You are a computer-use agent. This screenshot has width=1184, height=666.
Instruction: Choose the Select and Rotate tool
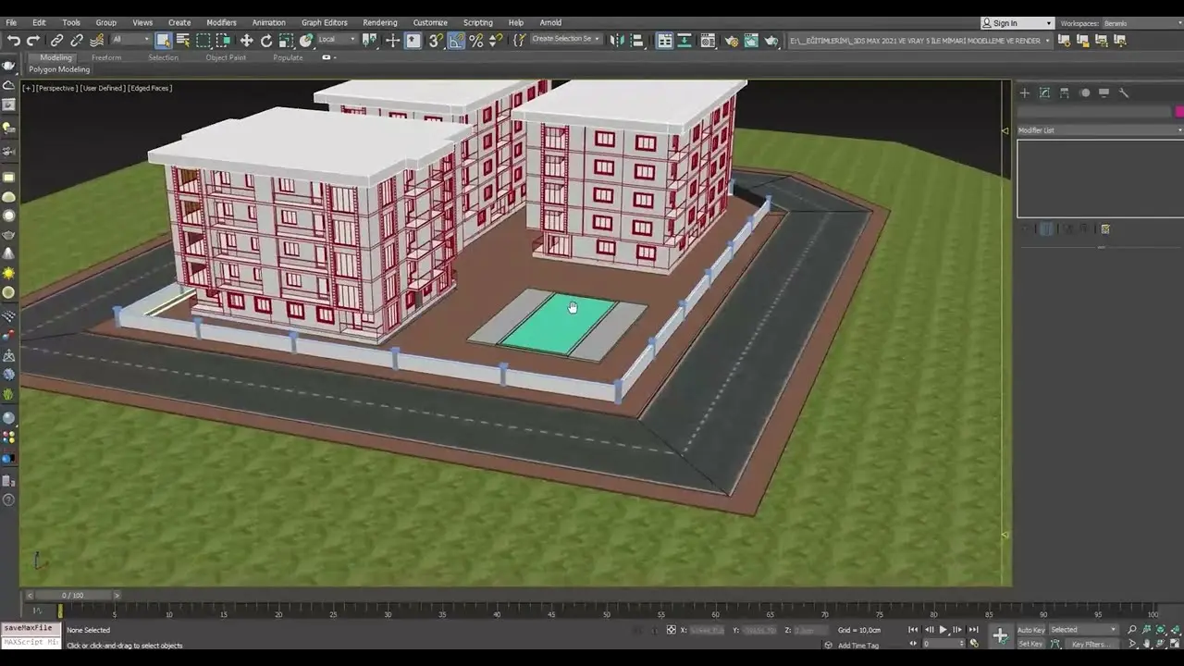click(266, 41)
